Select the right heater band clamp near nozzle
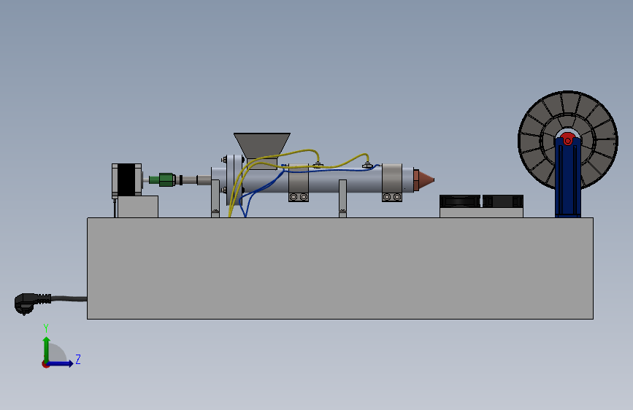Image resolution: width=633 pixels, height=410 pixels. 392,182
